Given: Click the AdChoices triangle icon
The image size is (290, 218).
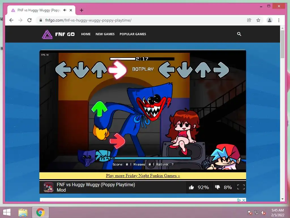Looking at the screenshot, I should tap(239, 200).
